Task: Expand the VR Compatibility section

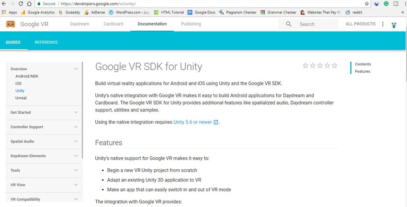Action: coord(76,199)
